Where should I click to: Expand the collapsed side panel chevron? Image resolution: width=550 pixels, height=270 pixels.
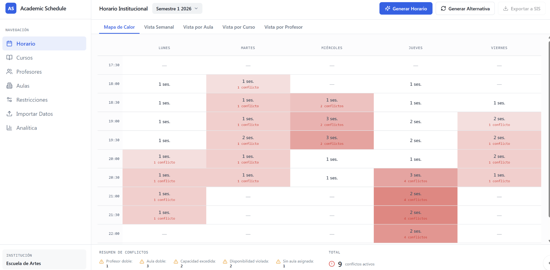point(548,263)
